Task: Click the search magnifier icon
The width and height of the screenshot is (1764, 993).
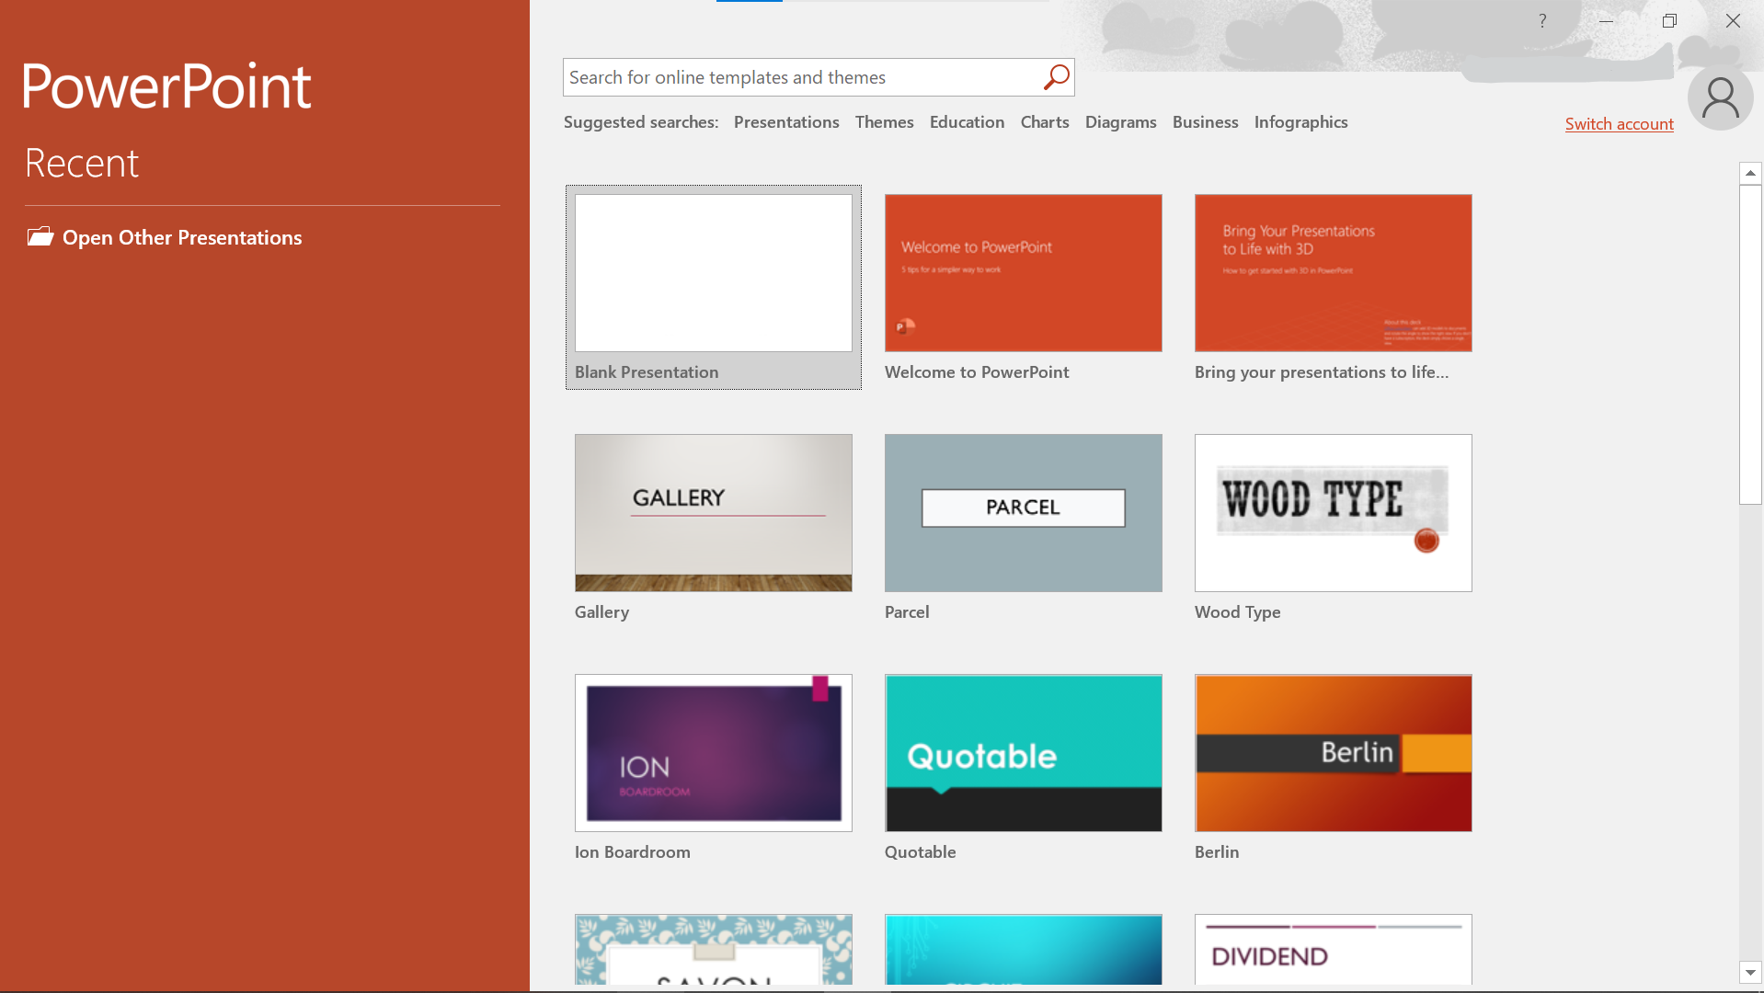Action: click(x=1056, y=77)
